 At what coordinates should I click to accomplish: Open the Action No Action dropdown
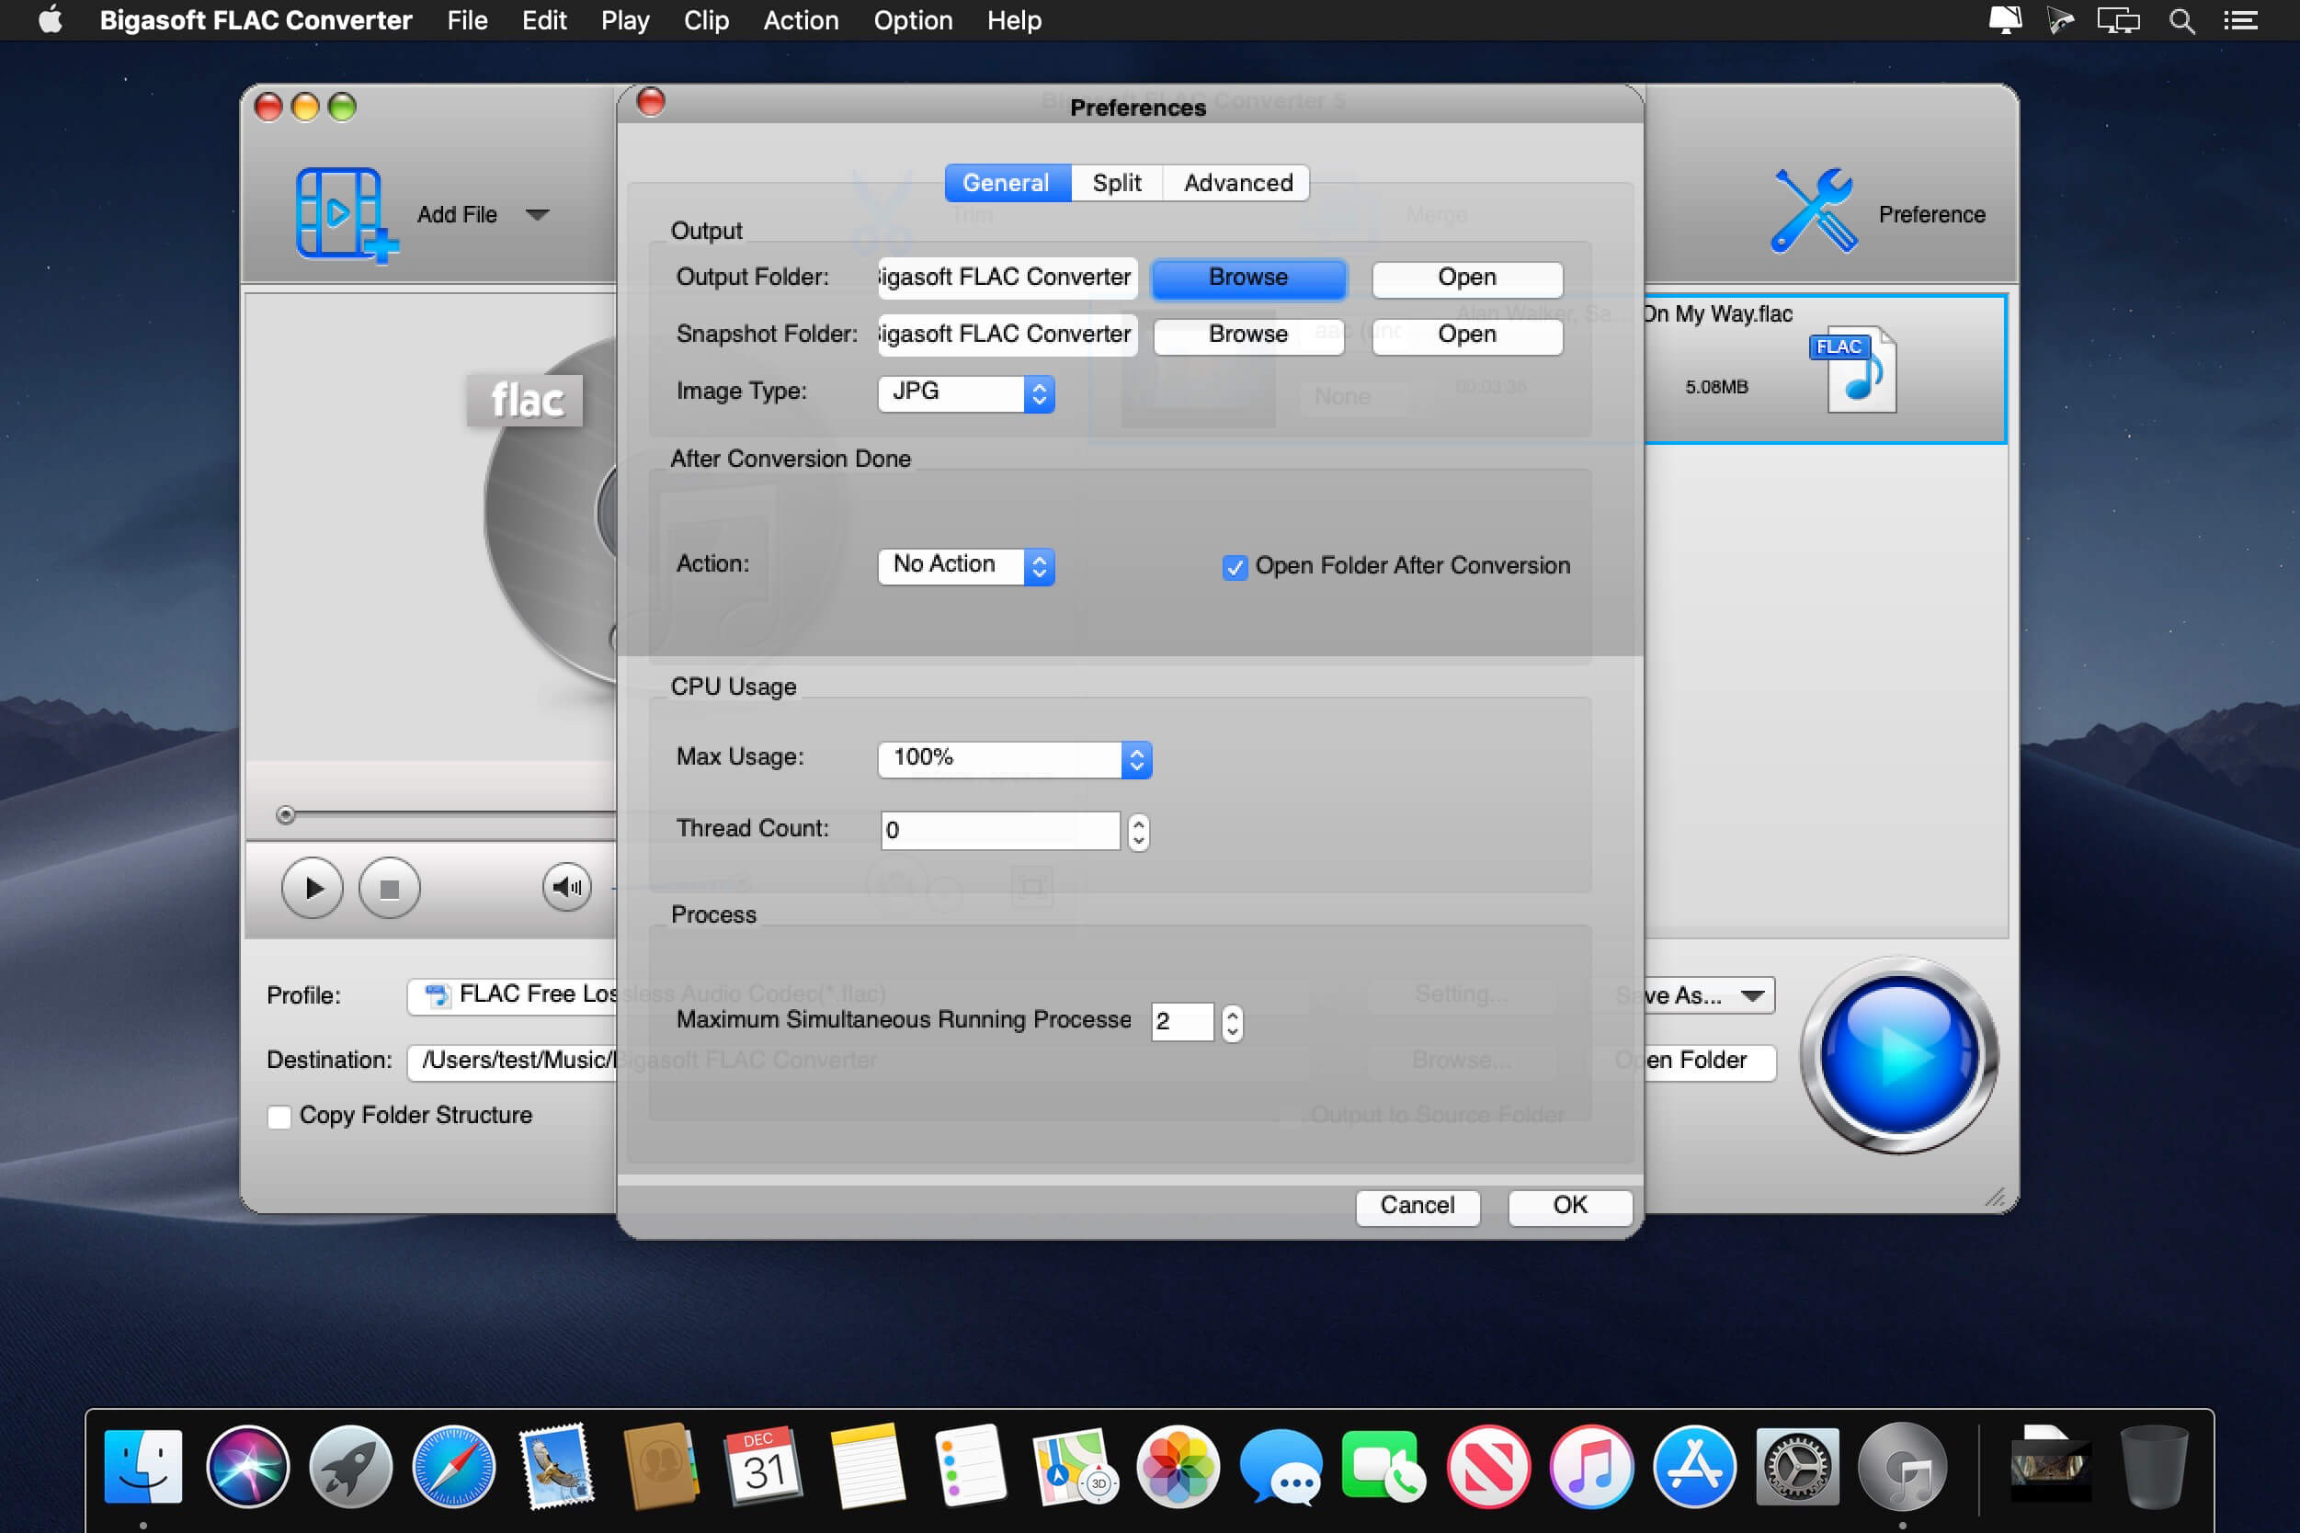tap(966, 566)
